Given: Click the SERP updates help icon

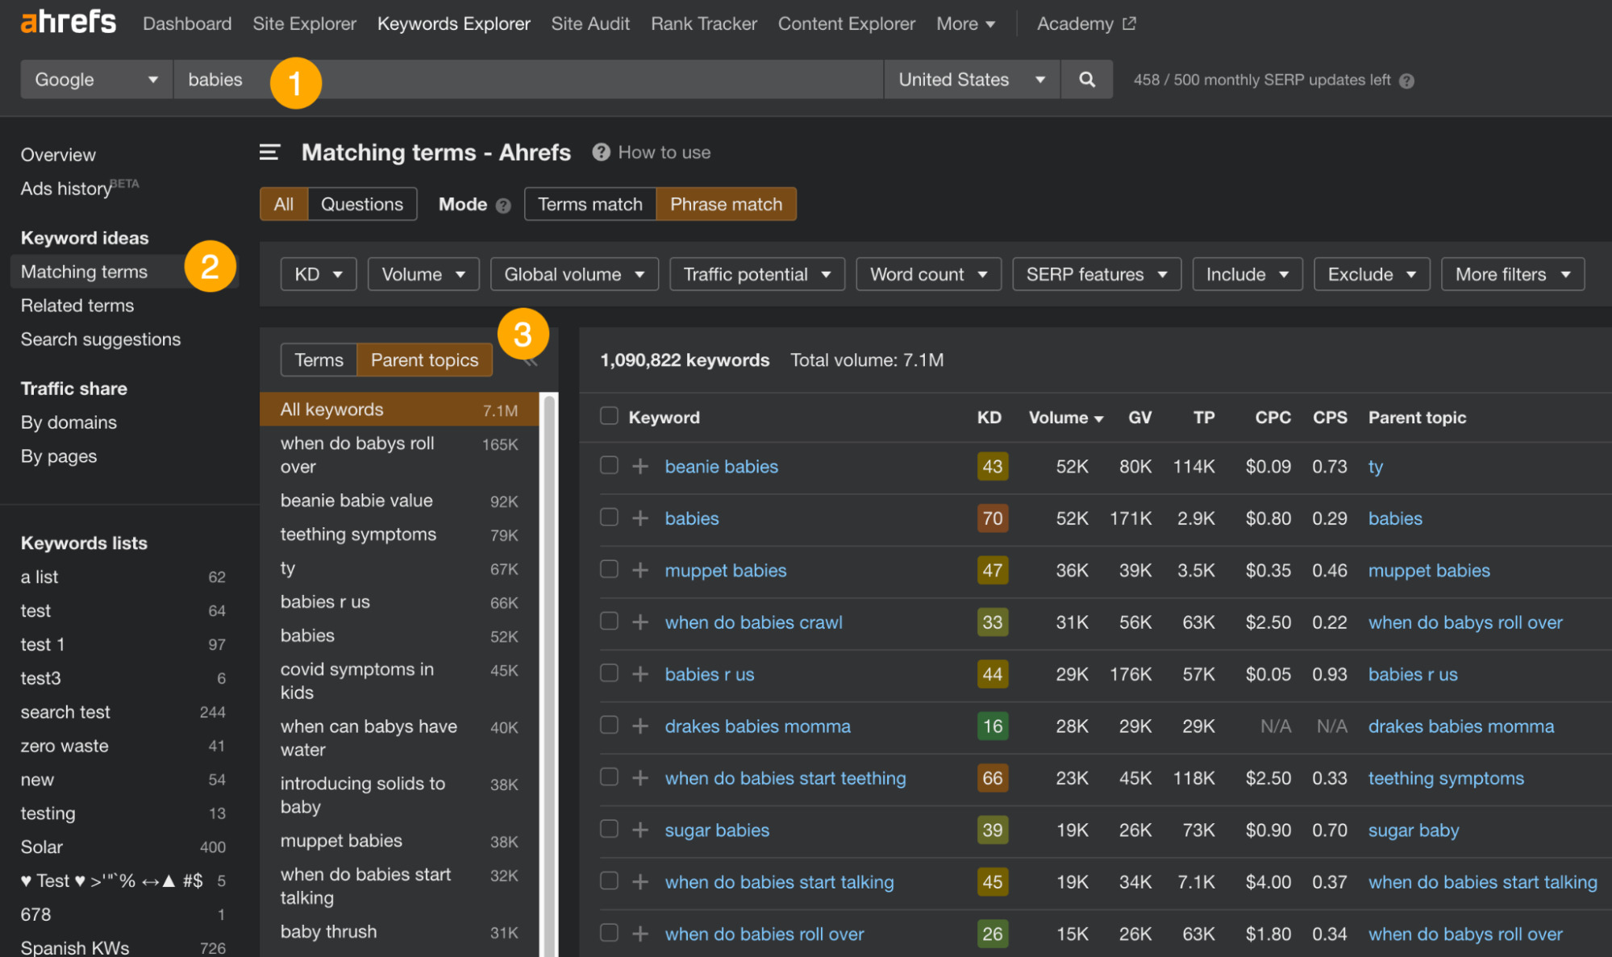Looking at the screenshot, I should [1406, 81].
